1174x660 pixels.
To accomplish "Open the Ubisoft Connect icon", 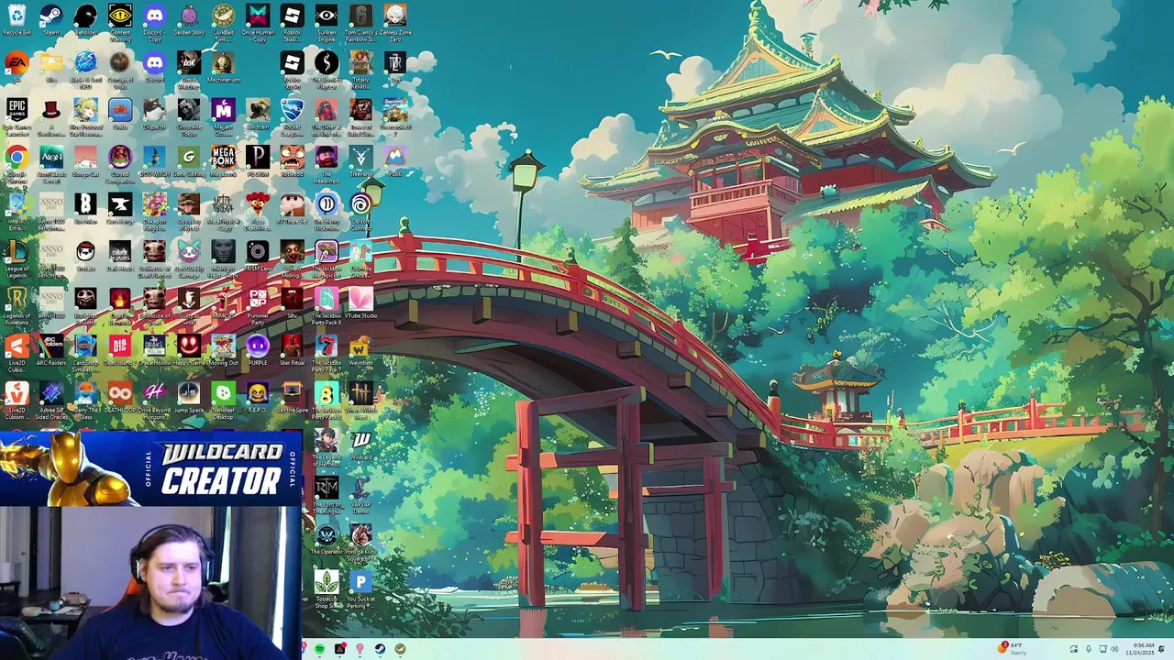I will pyautogui.click(x=360, y=211).
